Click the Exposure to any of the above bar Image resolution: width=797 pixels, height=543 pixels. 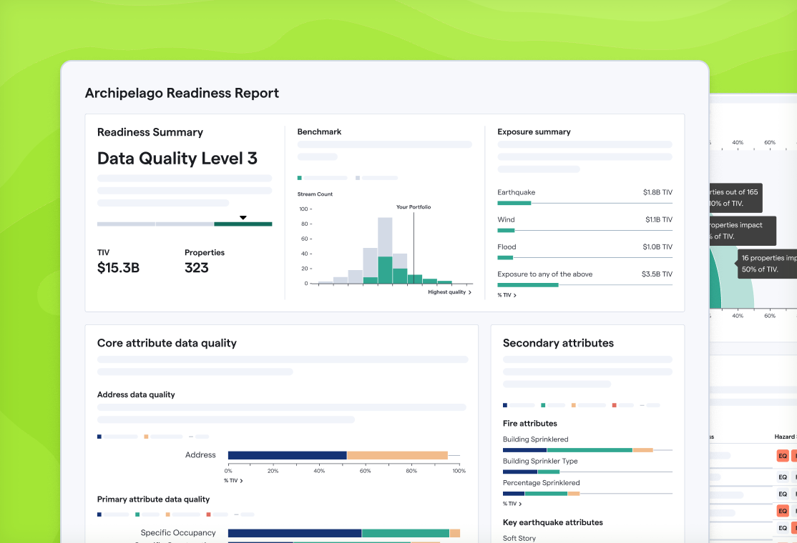pos(585,284)
